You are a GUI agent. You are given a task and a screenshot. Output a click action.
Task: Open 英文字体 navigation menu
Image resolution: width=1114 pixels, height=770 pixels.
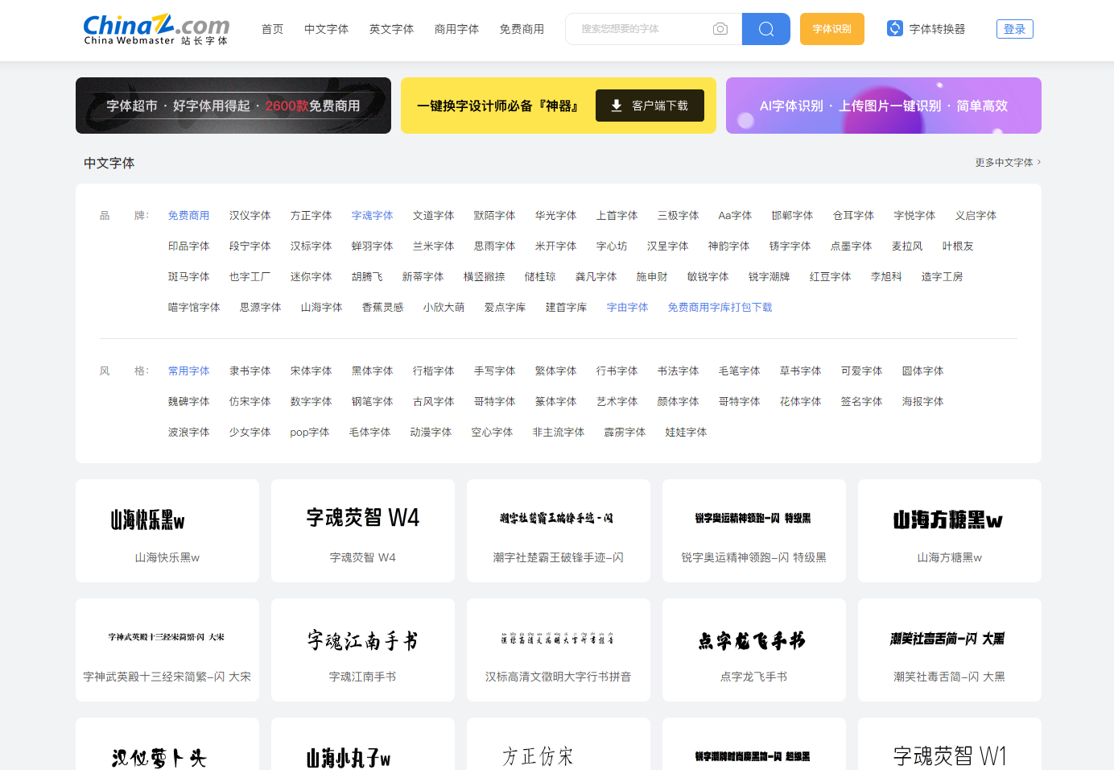392,29
